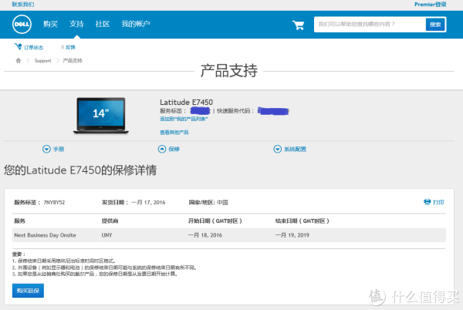The height and width of the screenshot is (310, 463).
Task: Click the 购买延保 button
Action: tap(28, 291)
